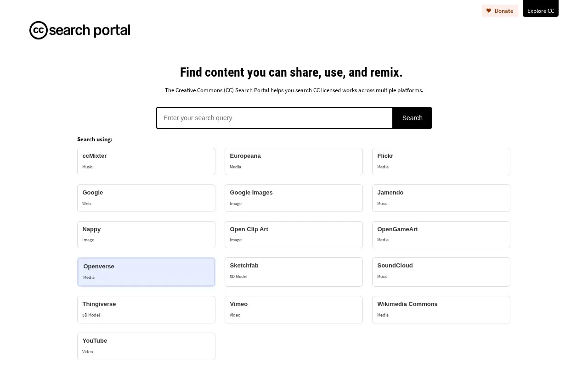Image resolution: width=588 pixels, height=367 pixels.
Task: Click the portal description sentence below heading
Action: 294,90
